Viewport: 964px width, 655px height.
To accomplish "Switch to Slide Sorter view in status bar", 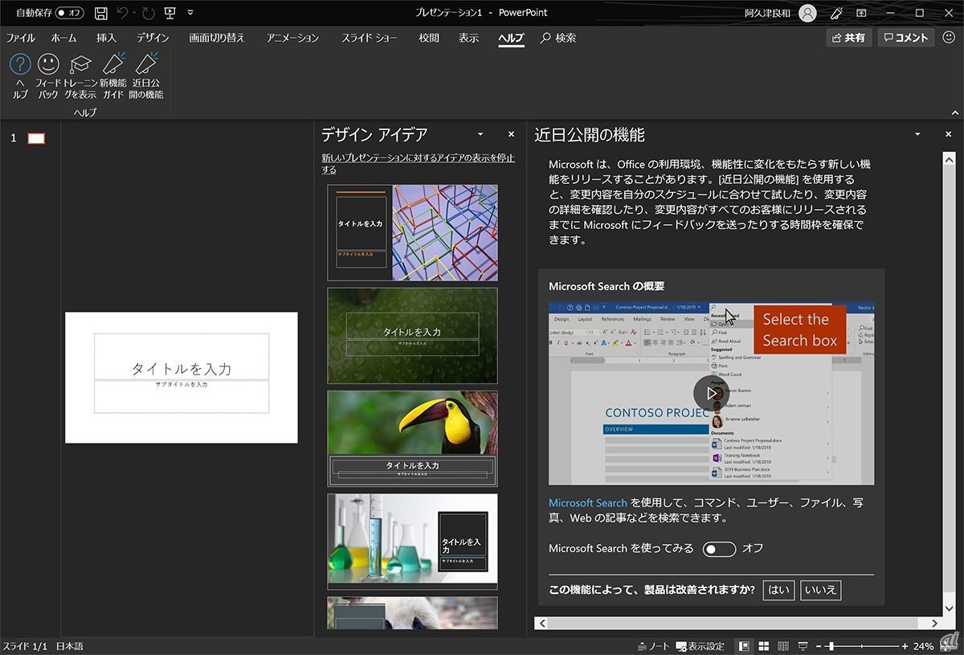I will (x=762, y=646).
